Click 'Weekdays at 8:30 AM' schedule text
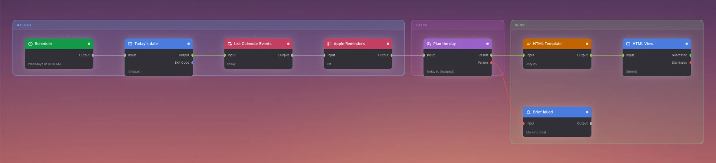This screenshot has width=716, height=163. click(x=44, y=64)
